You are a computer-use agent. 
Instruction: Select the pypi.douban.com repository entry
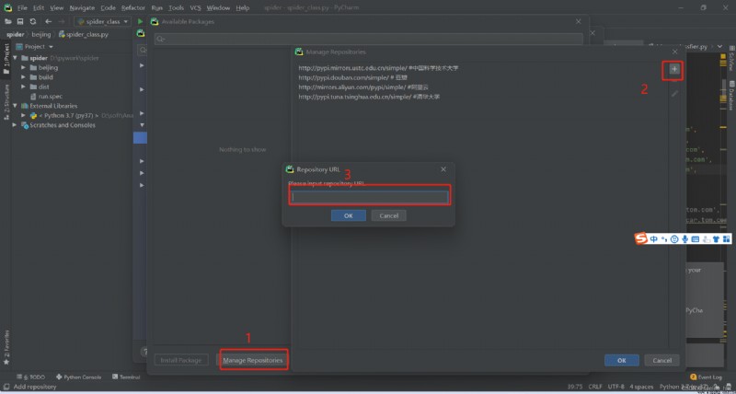[x=353, y=77]
